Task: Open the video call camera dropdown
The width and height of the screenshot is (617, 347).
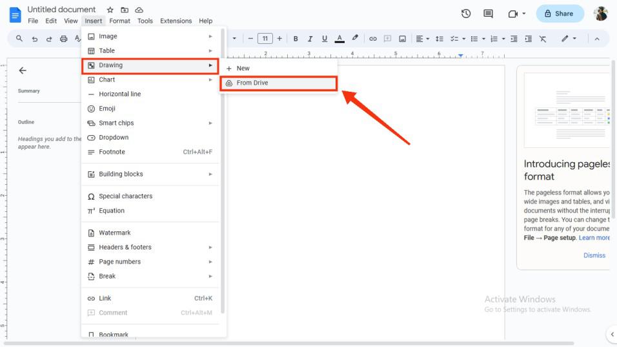Action: [517, 14]
